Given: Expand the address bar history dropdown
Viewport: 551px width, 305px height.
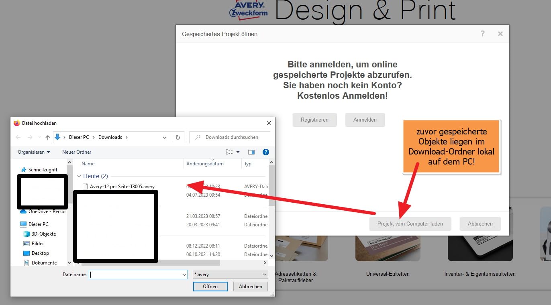Looking at the screenshot, I should point(165,137).
